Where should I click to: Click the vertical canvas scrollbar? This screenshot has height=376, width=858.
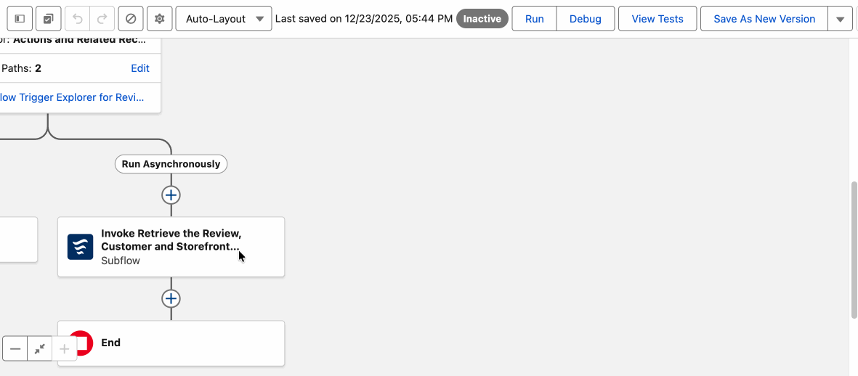(854, 247)
